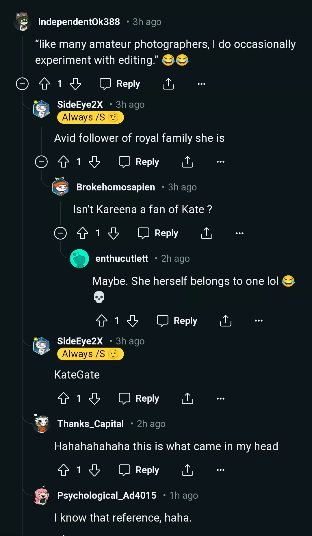Reply to Thanks_Capital's comment
Viewport: 312px width, 536px height.
coord(139,470)
